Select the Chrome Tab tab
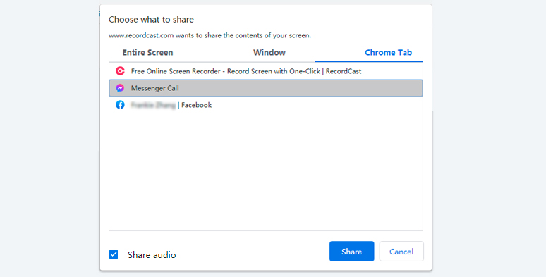Image resolution: width=546 pixels, height=277 pixels. point(388,53)
